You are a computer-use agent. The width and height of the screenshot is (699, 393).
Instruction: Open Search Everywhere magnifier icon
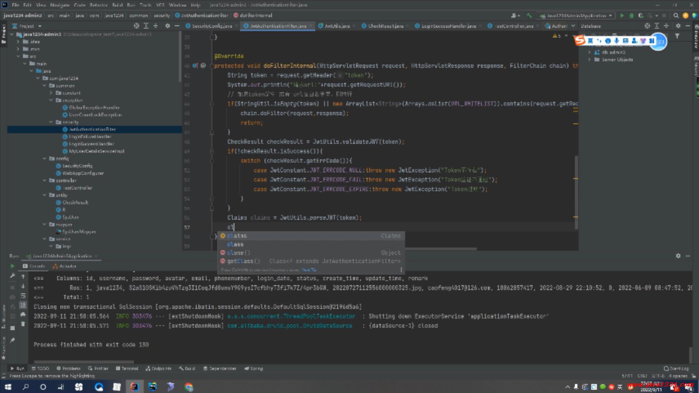point(676,16)
